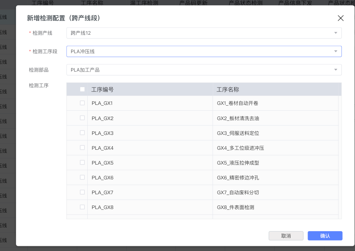Click the 工序名称 column header
This screenshot has height=251, width=355.
(x=228, y=90)
